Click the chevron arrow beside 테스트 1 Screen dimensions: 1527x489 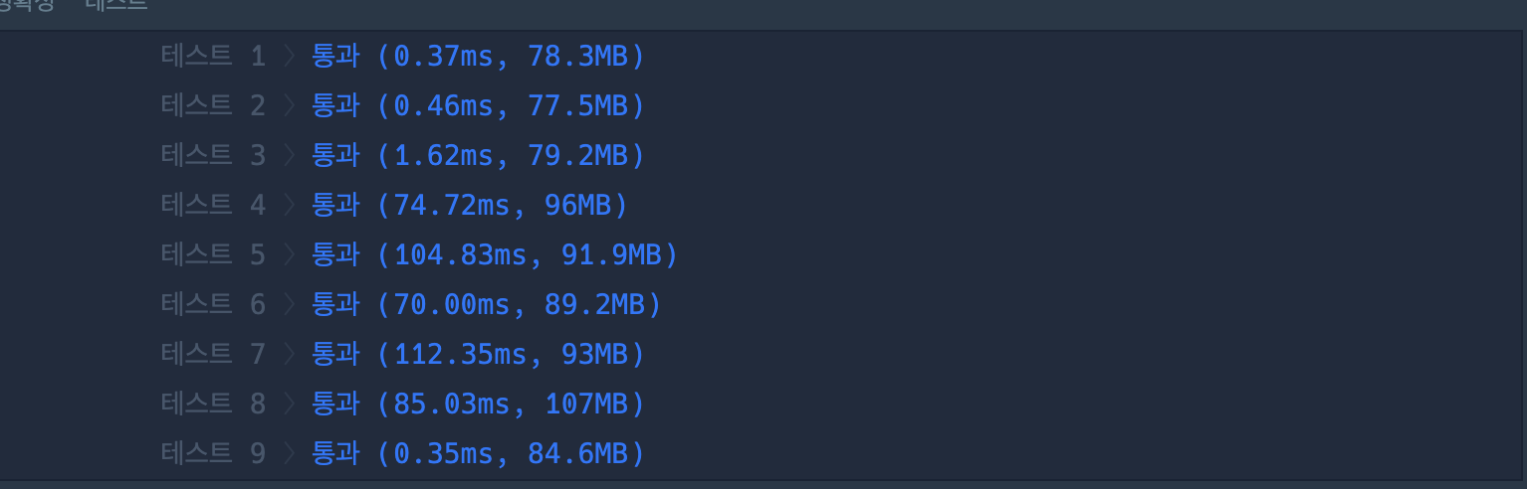coord(289,57)
